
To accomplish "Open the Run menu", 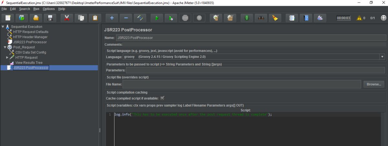I will coord(36,9).
